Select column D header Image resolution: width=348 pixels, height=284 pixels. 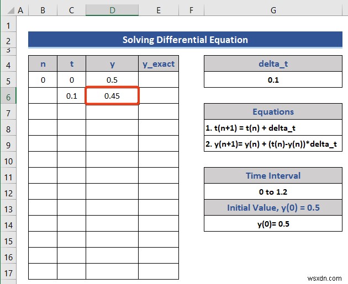(x=112, y=10)
